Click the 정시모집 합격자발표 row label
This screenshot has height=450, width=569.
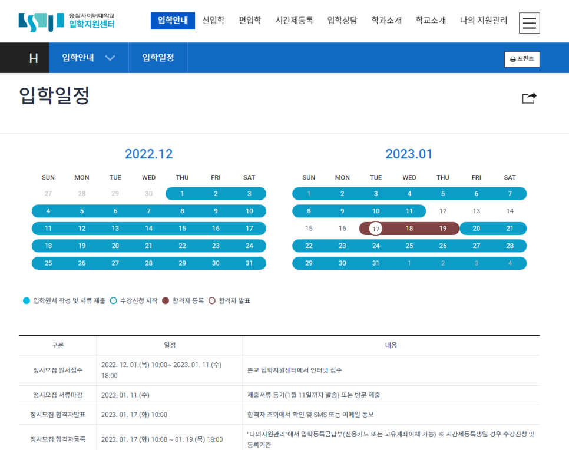[58, 415]
